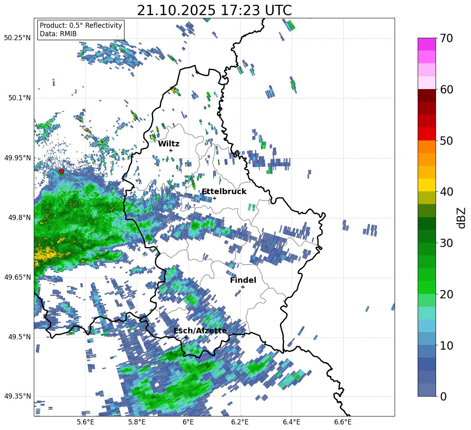
Task: Click the colorbar tick label 30
Action: pos(446,243)
